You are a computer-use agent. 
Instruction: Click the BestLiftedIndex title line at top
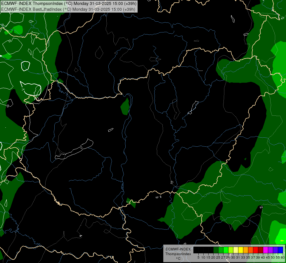[68, 9]
